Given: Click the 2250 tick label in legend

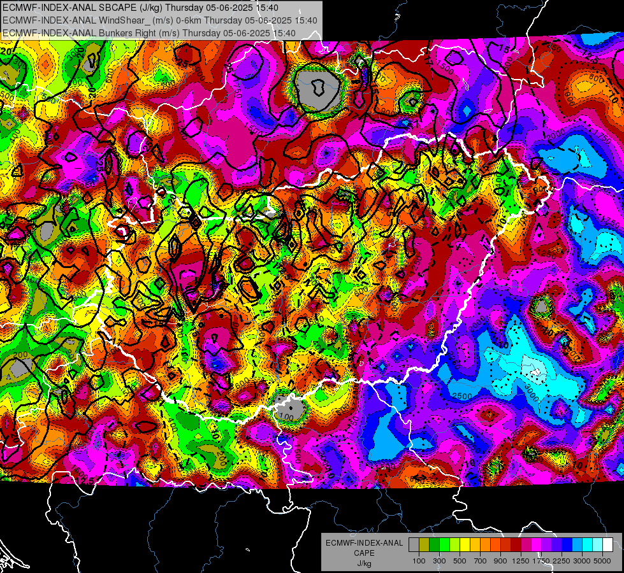Looking at the screenshot, I should tap(562, 561).
